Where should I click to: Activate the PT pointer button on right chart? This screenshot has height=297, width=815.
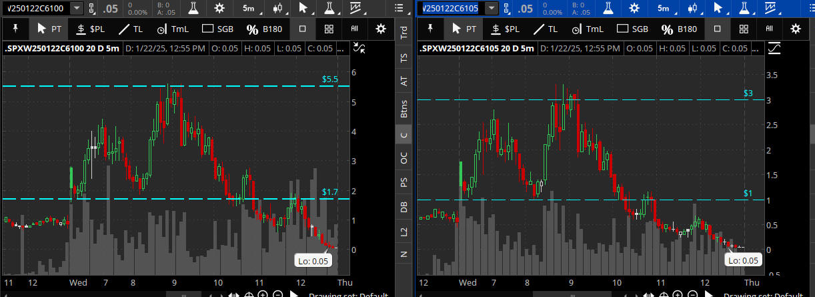click(464, 29)
